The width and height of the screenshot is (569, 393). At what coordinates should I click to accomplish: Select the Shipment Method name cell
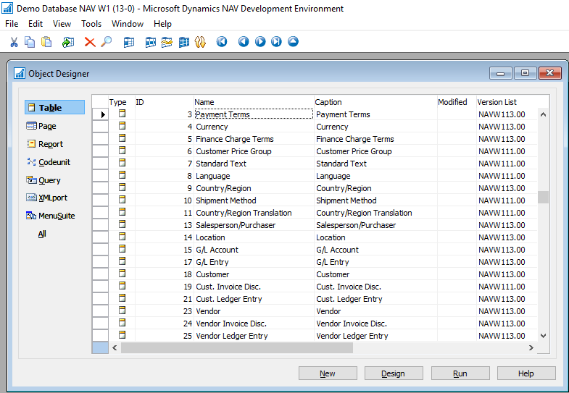coord(254,200)
